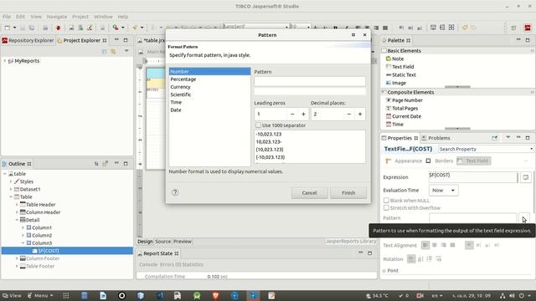Increase leading zeros with plus button

303,115
